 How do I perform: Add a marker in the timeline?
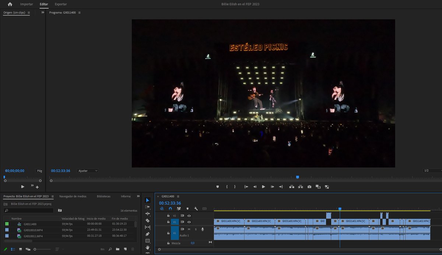coord(187,209)
